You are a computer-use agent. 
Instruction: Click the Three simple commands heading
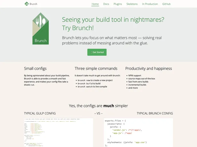pos(96,69)
